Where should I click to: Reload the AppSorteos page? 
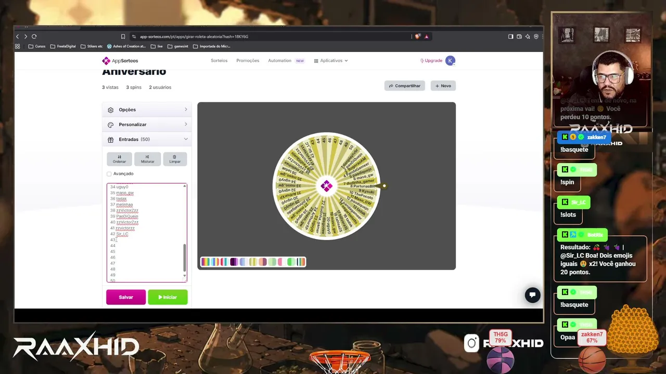(34, 36)
